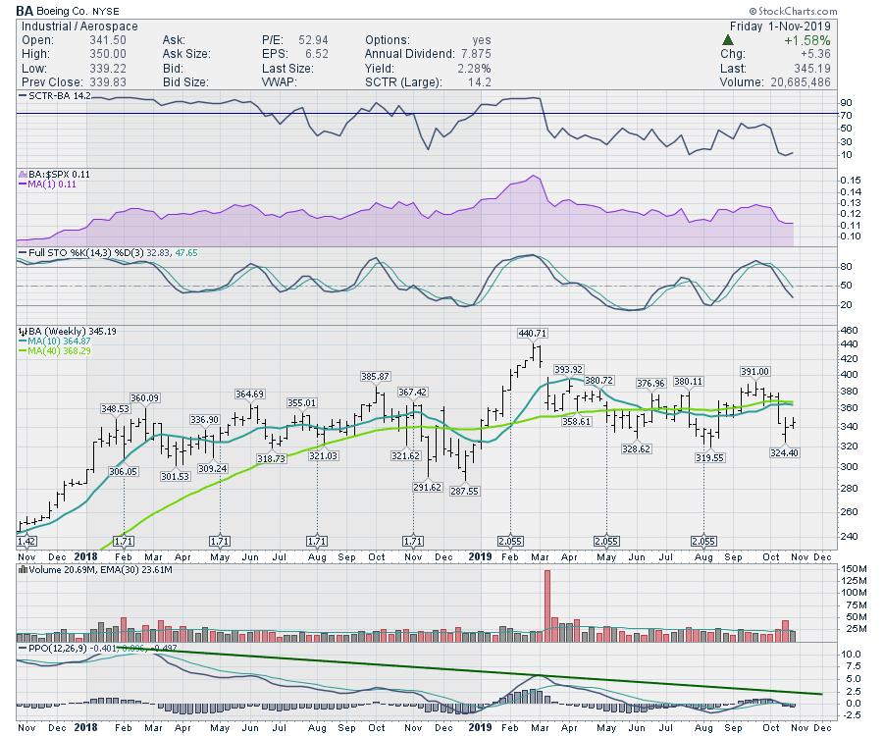Click the 324.40 low price label
Viewport: 883px width, 736px height.
(x=785, y=452)
